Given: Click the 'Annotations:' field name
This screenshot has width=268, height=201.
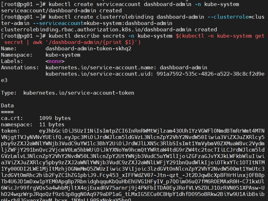Looking at the screenshot, I should [20, 68].
